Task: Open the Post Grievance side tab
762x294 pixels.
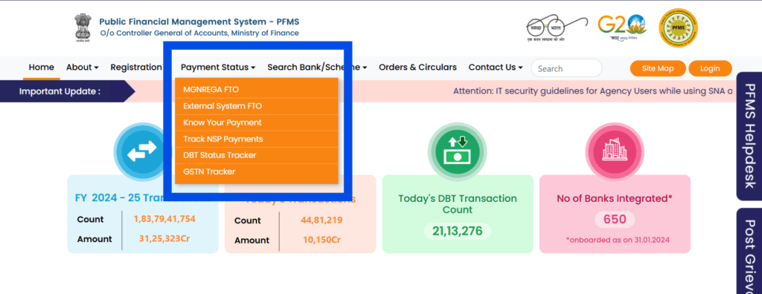Action: [749, 251]
